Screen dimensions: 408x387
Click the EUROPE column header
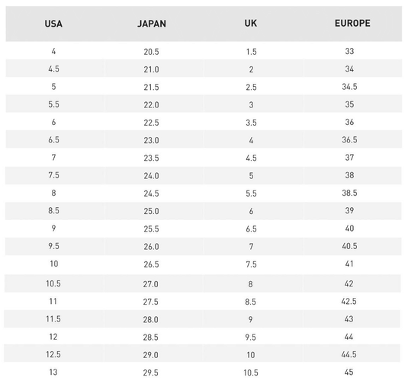pos(352,23)
